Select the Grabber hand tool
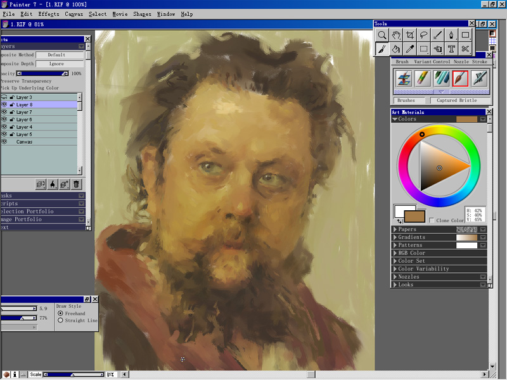Viewport: 507px width, 380px height. click(x=395, y=35)
